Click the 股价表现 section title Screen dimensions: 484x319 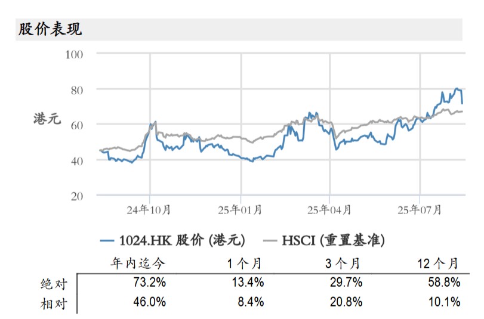click(50, 29)
